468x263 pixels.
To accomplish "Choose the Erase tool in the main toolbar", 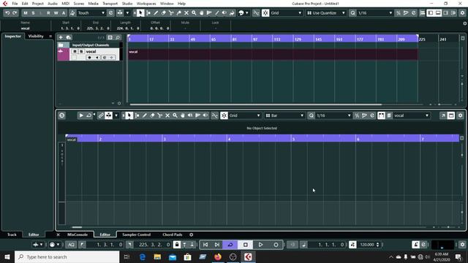I will 164,13.
